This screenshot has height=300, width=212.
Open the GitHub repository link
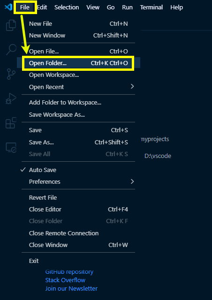tap(69, 272)
